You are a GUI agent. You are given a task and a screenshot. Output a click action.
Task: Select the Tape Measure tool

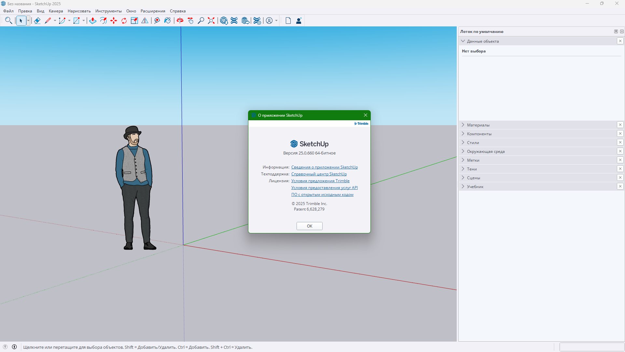pos(157,21)
